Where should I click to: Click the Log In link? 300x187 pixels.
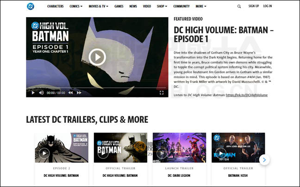268,6
